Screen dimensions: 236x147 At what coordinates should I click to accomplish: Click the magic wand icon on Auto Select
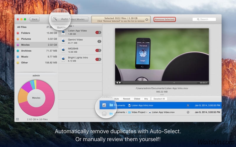pos(55,19)
